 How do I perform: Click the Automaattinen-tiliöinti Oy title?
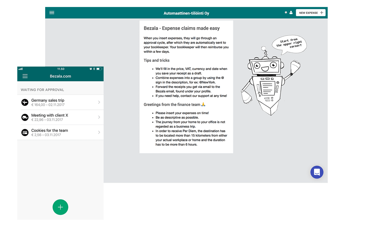pyautogui.click(x=186, y=13)
